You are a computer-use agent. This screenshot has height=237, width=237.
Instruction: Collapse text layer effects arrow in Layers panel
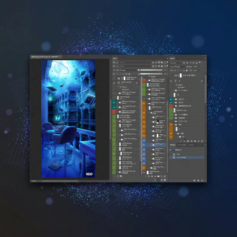204,81
